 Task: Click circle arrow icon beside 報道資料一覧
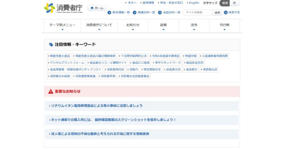(135, 12)
